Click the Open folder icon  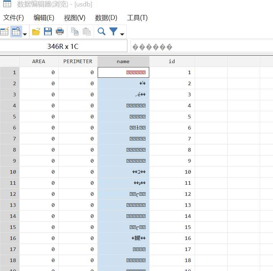pos(36,32)
